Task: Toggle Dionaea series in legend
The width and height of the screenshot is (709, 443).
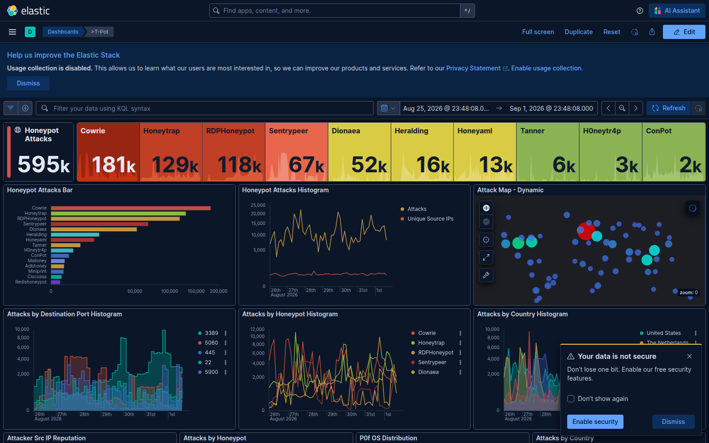Action: click(x=429, y=372)
